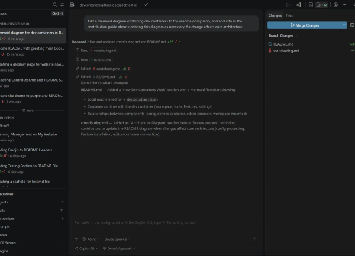Image resolution: width=355 pixels, height=256 pixels.
Task: Open the Management on My Website session
Action: pos(33,137)
